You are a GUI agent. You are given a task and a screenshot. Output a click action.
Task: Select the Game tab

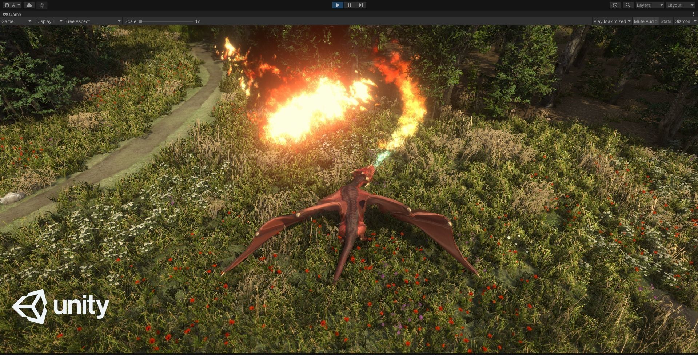tap(12, 14)
